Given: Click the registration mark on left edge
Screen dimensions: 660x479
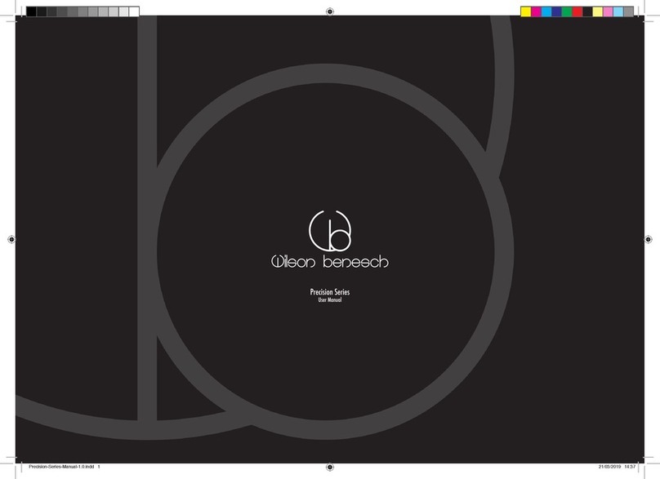Looking at the screenshot, I should click(11, 239).
